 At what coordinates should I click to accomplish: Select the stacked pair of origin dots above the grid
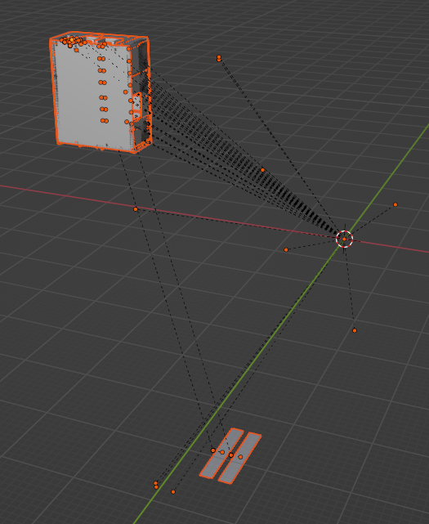[x=219, y=59]
